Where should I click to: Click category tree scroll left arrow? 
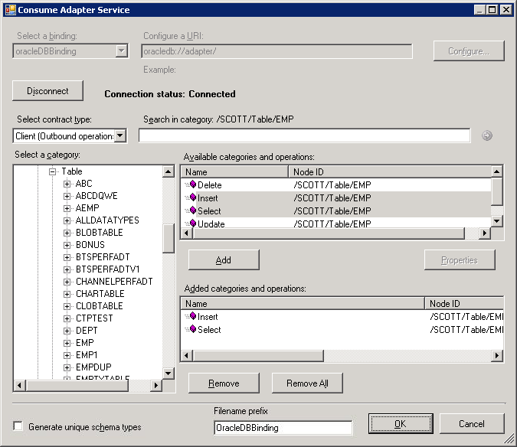[x=20, y=385]
